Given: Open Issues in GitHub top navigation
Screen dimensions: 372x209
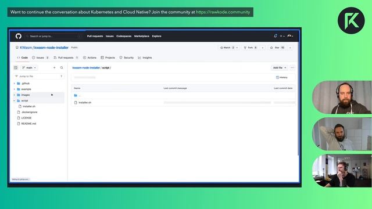Looking at the screenshot, I should click(x=110, y=36).
